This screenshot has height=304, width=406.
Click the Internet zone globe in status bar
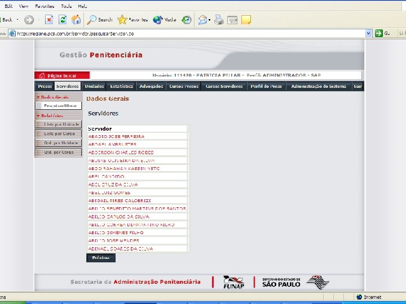pyautogui.click(x=359, y=297)
